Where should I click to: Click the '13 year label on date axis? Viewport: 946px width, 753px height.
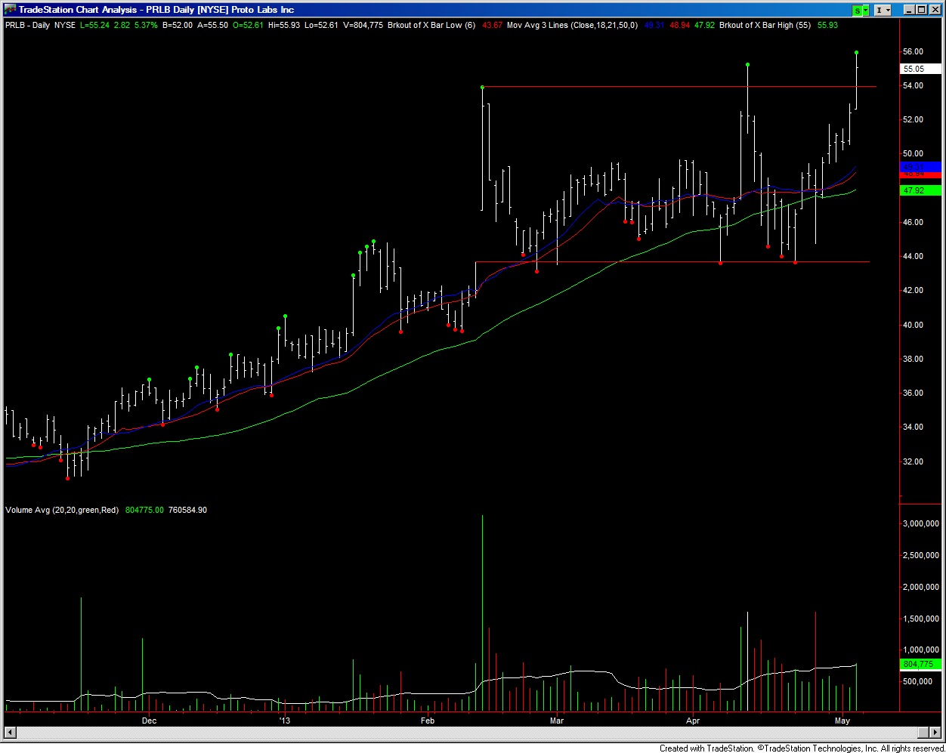tap(284, 721)
